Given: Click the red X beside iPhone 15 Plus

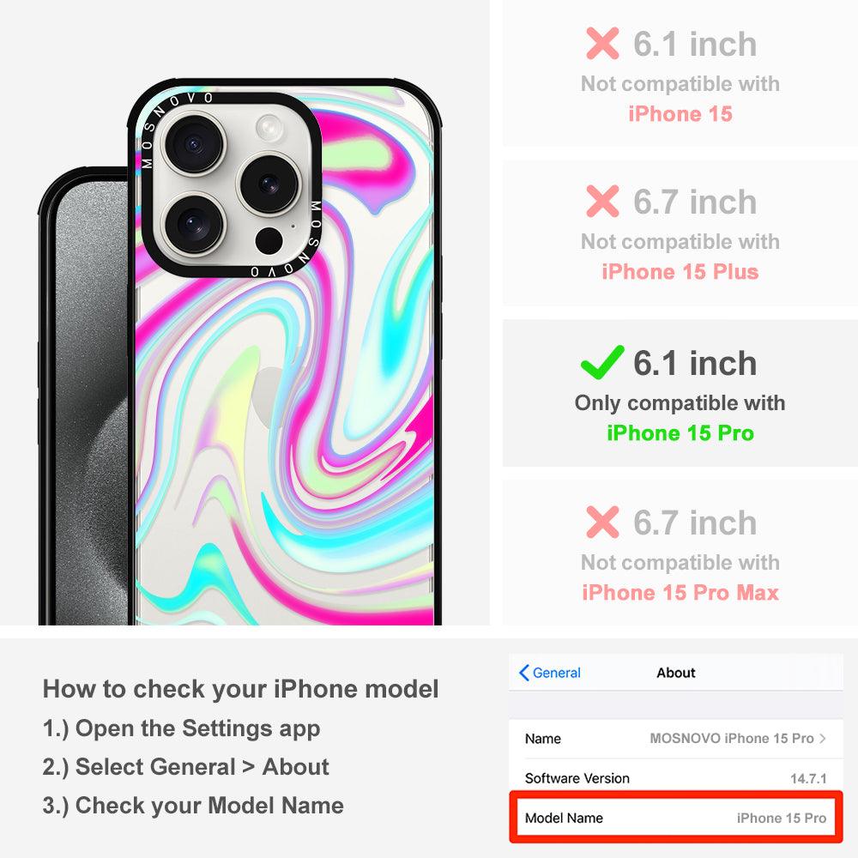Looking at the screenshot, I should [602, 201].
